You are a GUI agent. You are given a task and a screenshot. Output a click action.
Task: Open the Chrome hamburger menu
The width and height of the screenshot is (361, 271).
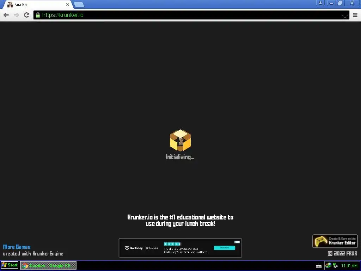(x=355, y=15)
